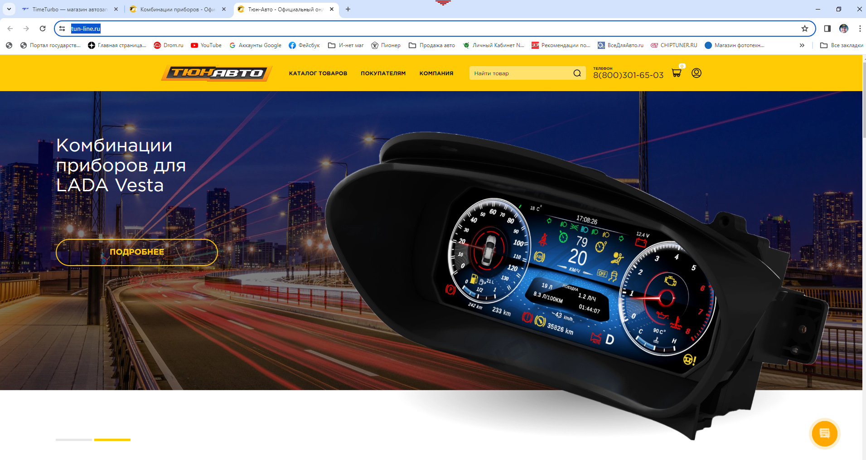Close the TimeTurbo tab
Viewport: 866px width, 460px height.
click(x=116, y=9)
